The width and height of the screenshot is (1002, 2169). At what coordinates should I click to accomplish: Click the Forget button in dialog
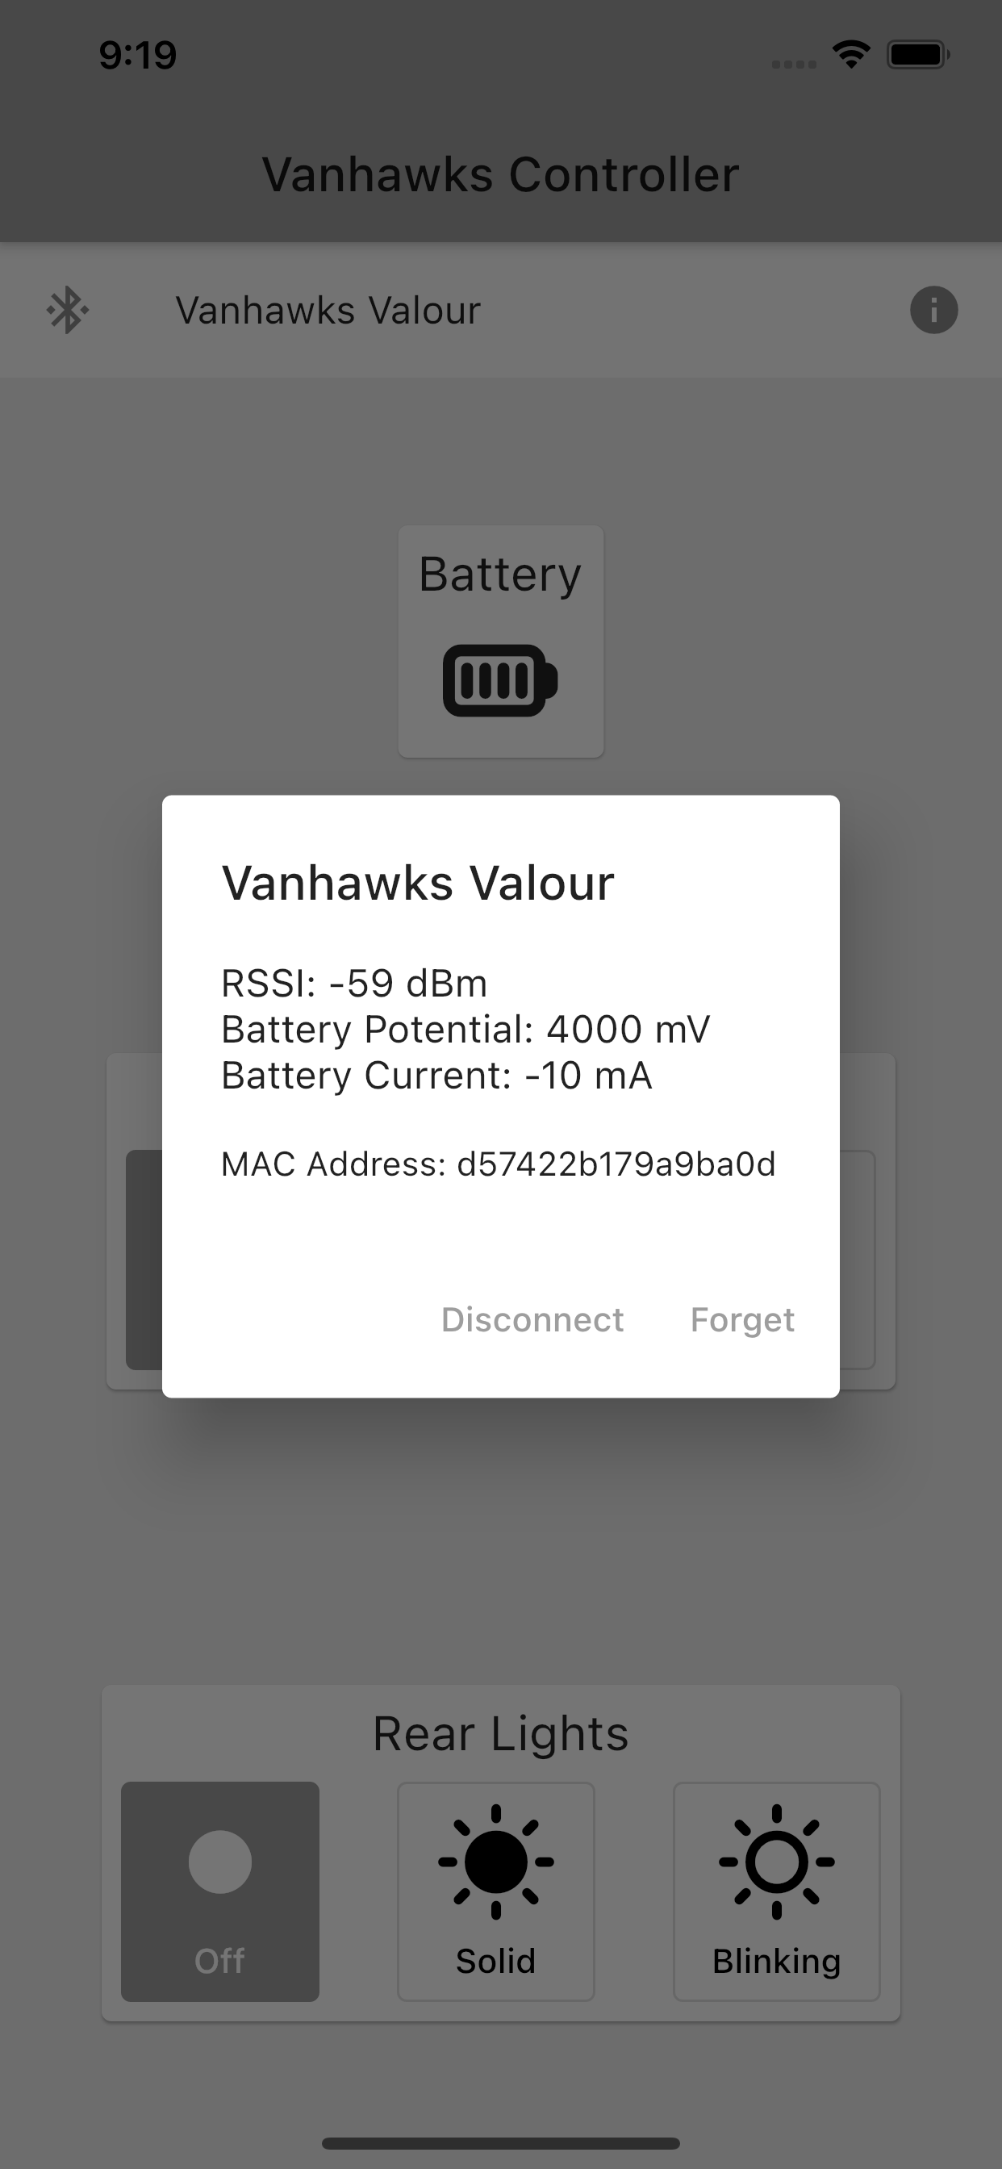tap(741, 1319)
